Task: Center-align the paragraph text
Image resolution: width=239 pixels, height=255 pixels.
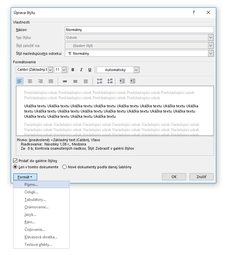Action: 30,81
